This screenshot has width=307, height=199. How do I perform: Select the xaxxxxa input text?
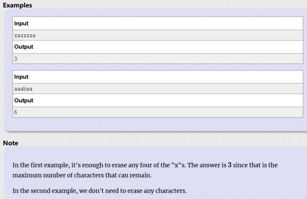pos(25,35)
